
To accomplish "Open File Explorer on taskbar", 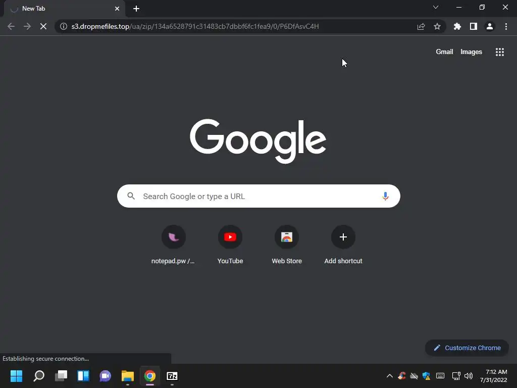I will (128, 376).
